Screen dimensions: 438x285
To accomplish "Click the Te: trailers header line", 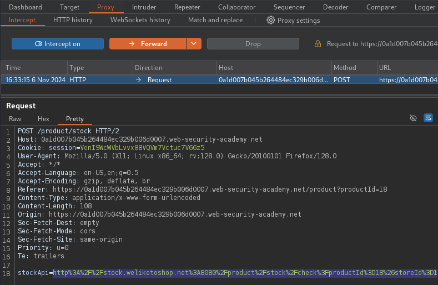I will (41, 256).
